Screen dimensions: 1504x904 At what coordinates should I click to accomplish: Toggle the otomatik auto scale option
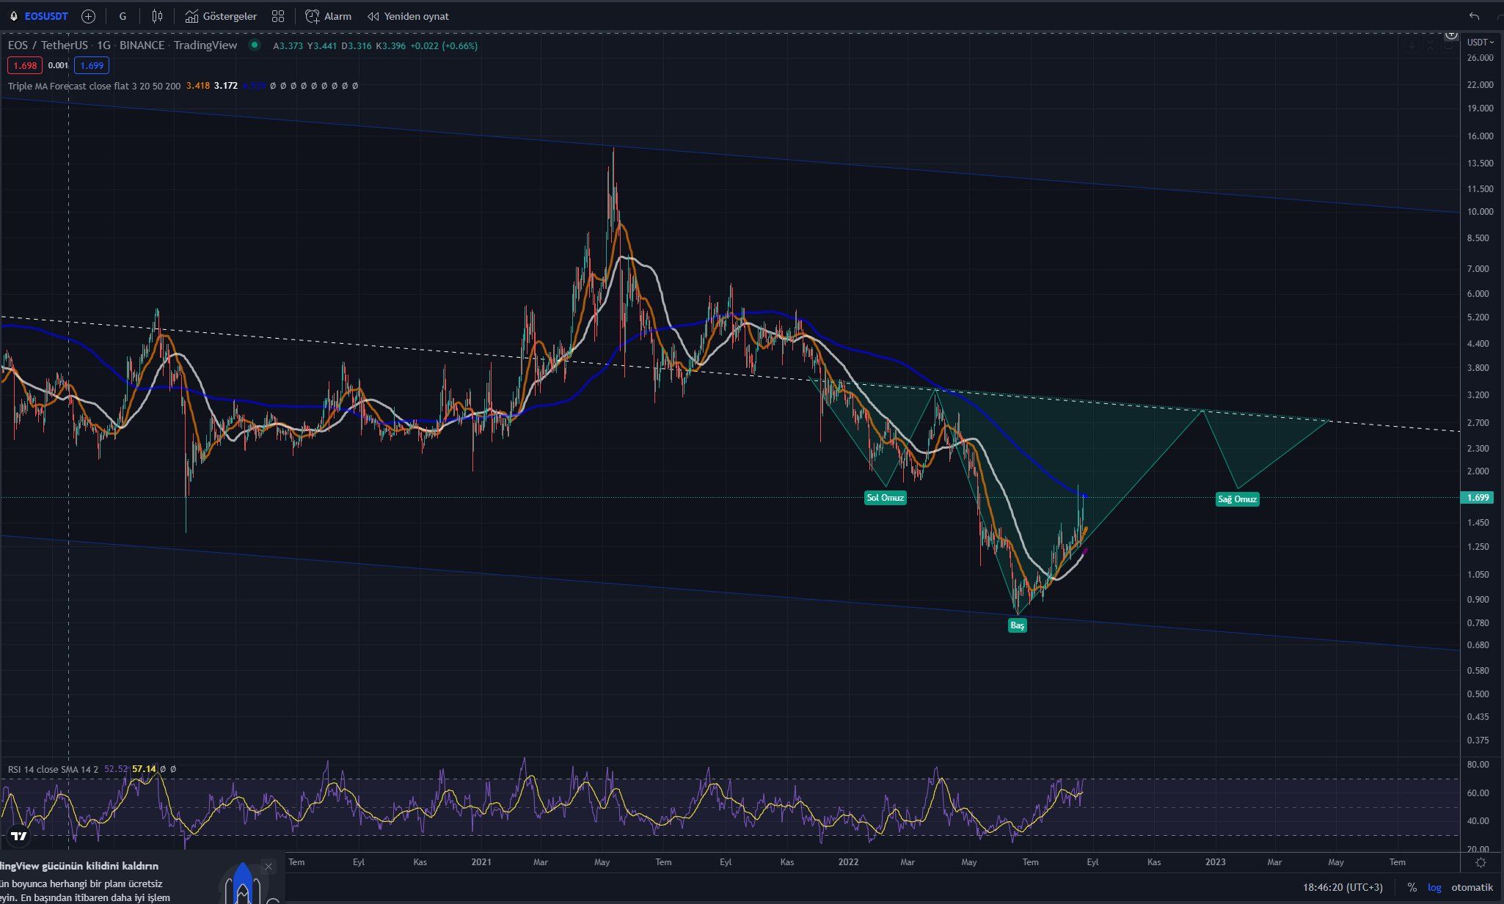1472,887
